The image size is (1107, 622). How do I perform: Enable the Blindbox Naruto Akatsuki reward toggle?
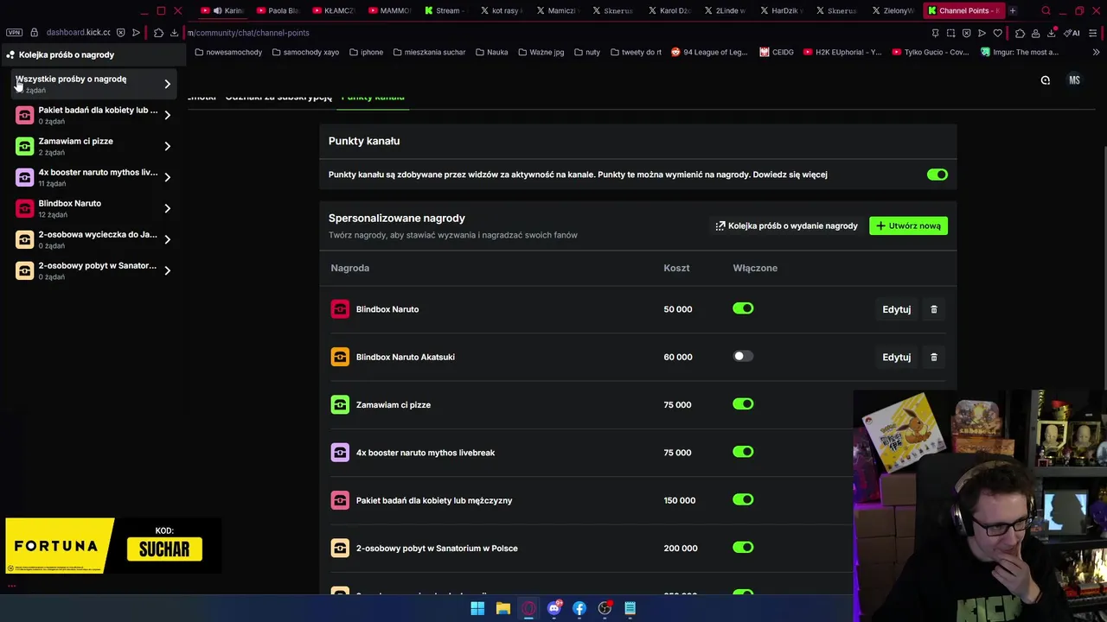[743, 356]
